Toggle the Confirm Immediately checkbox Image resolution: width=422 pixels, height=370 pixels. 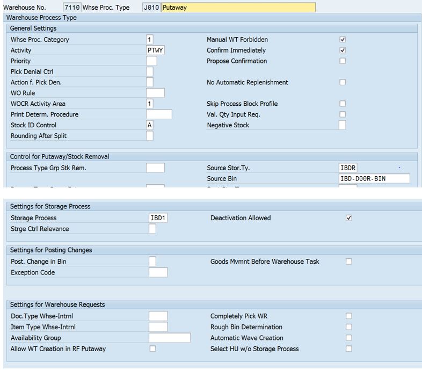click(343, 50)
